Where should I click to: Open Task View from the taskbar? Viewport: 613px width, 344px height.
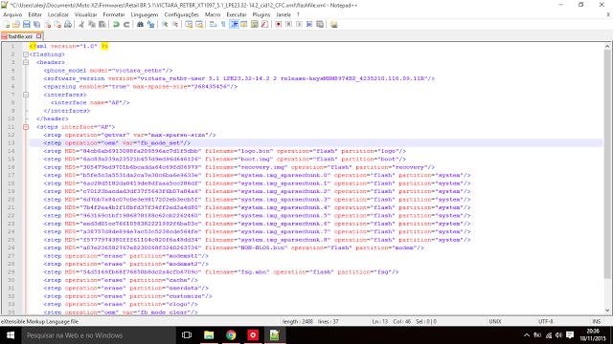tap(187, 335)
